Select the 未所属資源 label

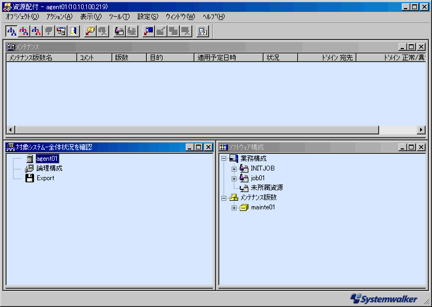point(267,188)
